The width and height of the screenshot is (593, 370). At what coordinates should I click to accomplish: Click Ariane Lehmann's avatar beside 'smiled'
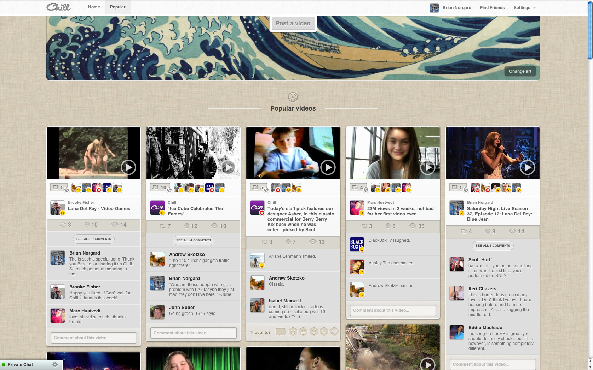pos(257,260)
